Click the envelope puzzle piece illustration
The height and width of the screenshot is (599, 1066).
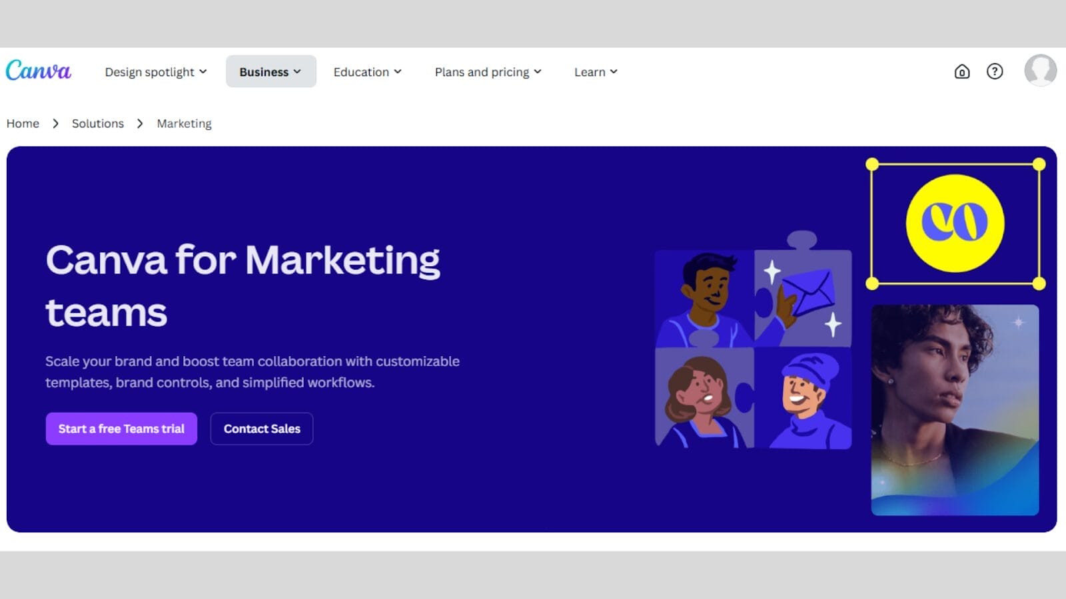pyautogui.click(x=804, y=296)
